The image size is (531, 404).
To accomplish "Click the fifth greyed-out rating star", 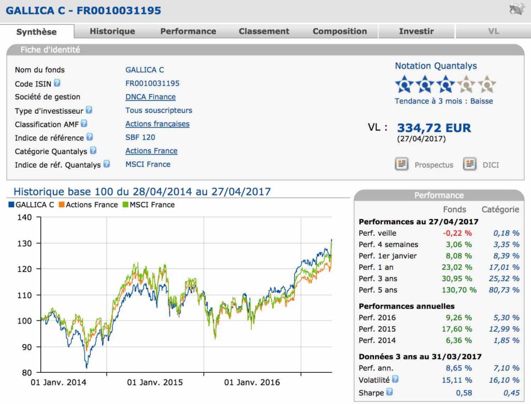I will [x=487, y=84].
